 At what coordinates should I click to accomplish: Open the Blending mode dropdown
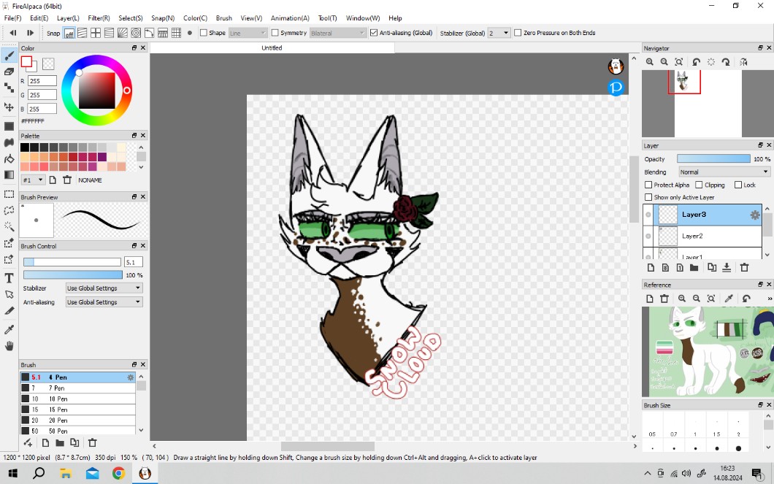724,172
